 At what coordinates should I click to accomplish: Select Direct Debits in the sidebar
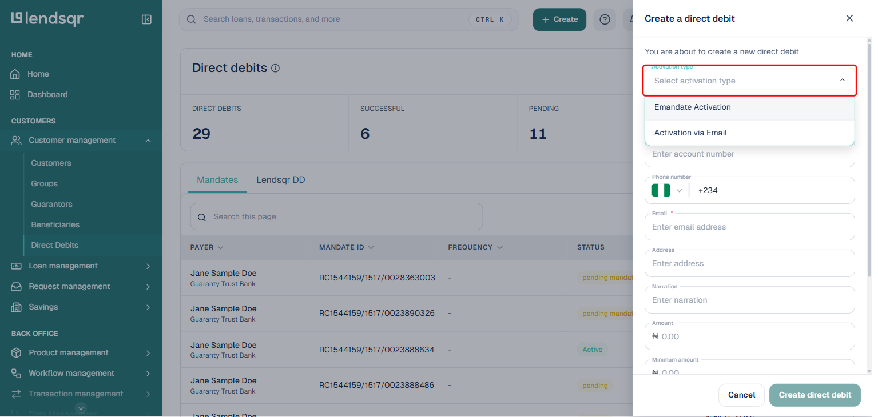tap(55, 245)
